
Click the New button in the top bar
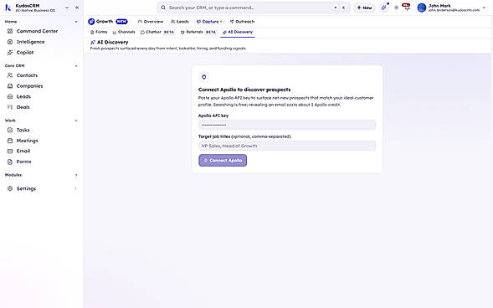pyautogui.click(x=364, y=8)
